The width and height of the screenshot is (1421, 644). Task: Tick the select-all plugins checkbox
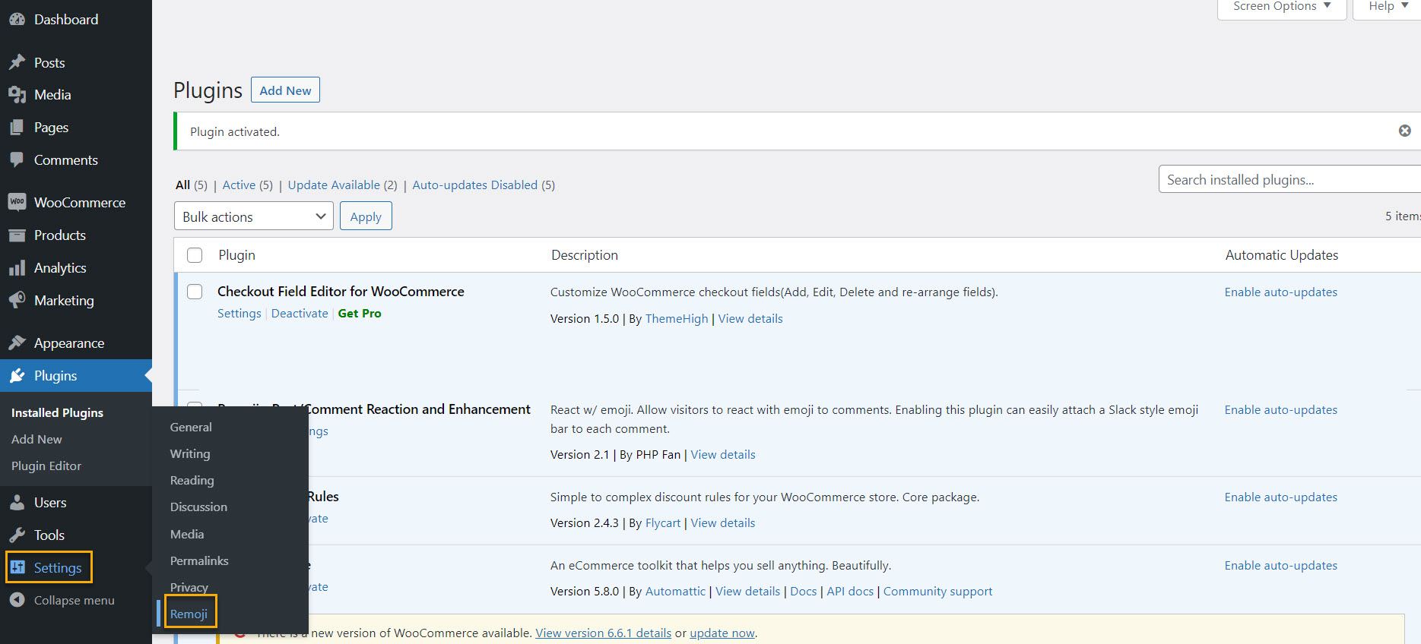(195, 255)
